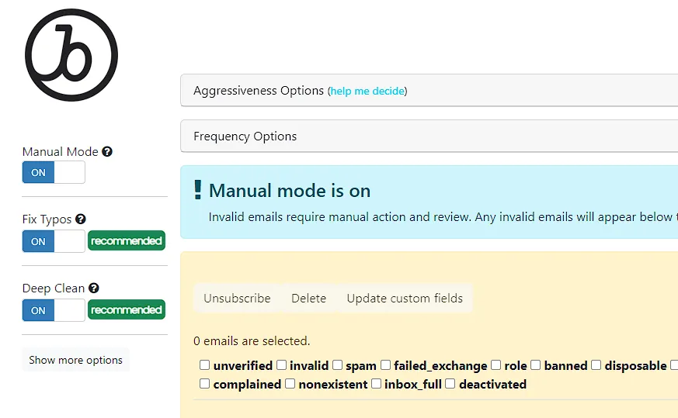The width and height of the screenshot is (678, 418).
Task: Check the complained checkbox
Action: click(204, 383)
